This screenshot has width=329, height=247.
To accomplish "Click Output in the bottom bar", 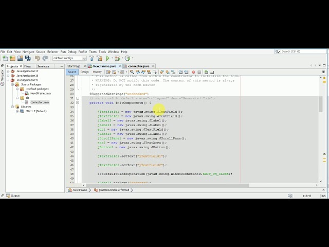I will 15,196.
